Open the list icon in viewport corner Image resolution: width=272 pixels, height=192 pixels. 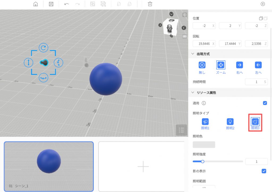[x=181, y=130]
